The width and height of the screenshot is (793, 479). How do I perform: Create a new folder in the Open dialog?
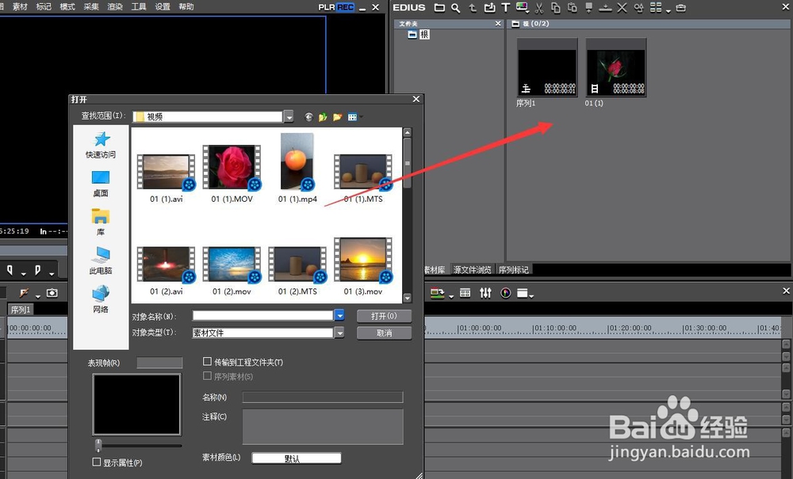tap(337, 117)
